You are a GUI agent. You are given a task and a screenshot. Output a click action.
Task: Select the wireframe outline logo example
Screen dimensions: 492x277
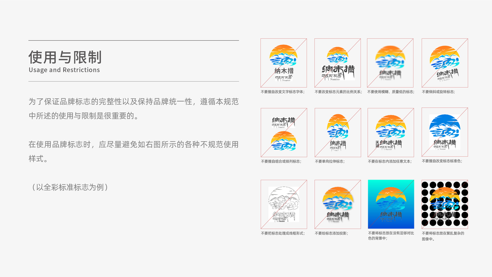point(284,204)
